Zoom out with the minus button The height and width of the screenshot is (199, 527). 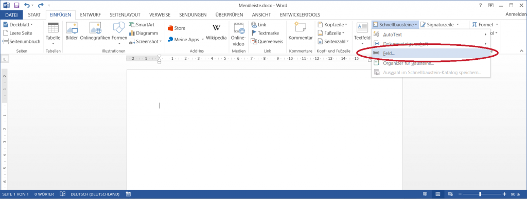coord(460,194)
